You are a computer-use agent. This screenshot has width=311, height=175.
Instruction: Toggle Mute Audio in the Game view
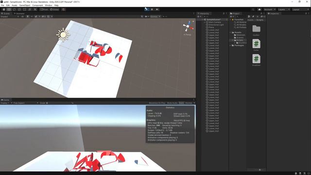[172, 103]
